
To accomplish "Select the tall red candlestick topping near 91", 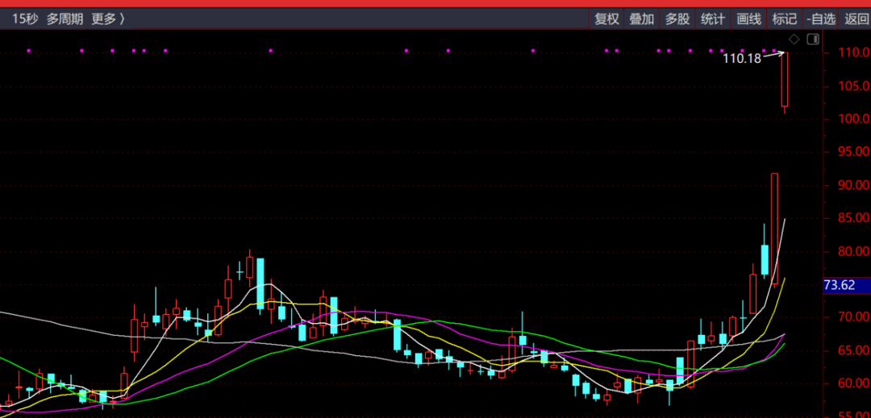I will tap(774, 230).
